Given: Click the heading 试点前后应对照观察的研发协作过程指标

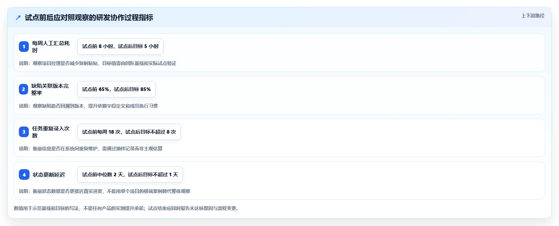Looking at the screenshot, I should (x=89, y=18).
